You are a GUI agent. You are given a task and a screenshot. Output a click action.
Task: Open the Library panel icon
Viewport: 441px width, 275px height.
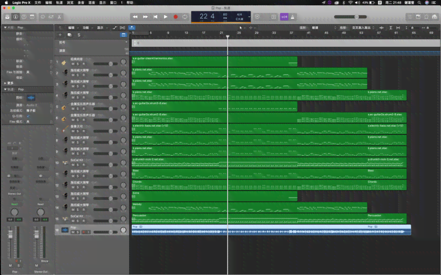tap(8, 17)
